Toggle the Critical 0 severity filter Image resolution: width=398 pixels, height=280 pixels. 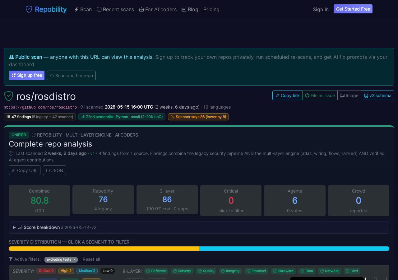[46, 271]
